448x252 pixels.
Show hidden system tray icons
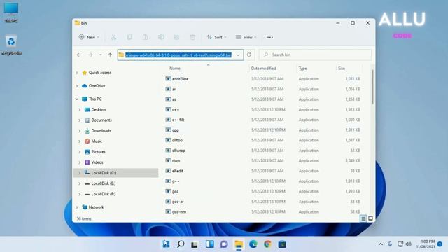(381, 244)
